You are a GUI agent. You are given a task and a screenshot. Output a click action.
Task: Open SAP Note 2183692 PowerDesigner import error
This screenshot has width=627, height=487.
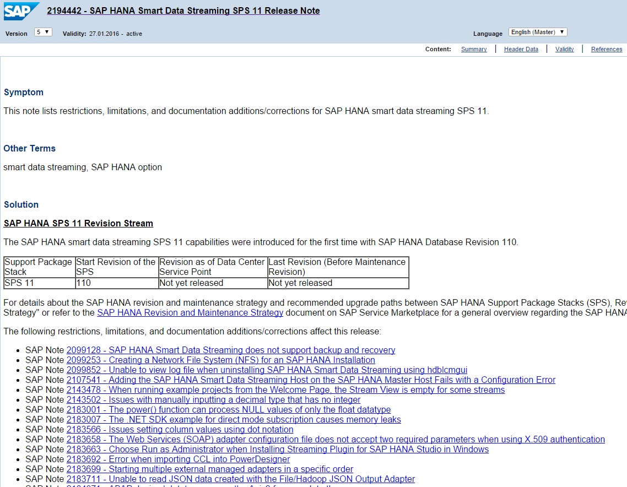tap(178, 459)
